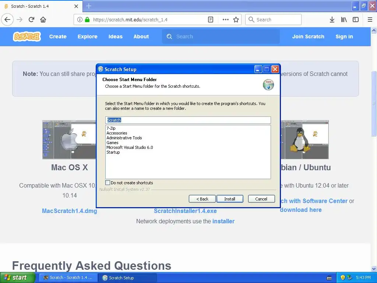Viewport: 377px width, 283px height.
Task: Click the page scrollbar up arrow
Action: coord(374,30)
